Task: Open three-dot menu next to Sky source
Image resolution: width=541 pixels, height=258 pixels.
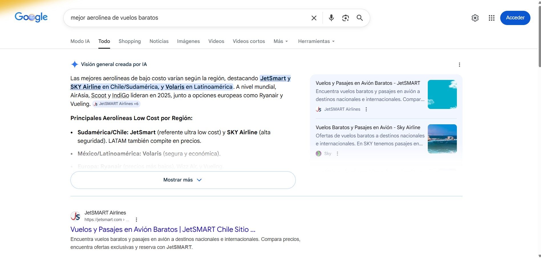Action: tap(337, 154)
